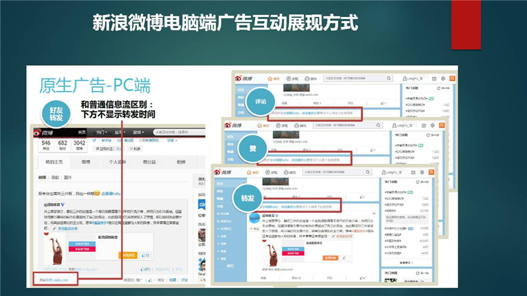Viewport: 527px width, 296px height.
Task: Open the settings gear in the 赞 panel header
Action: tap(433, 126)
